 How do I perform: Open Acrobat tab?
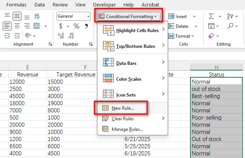point(150,5)
